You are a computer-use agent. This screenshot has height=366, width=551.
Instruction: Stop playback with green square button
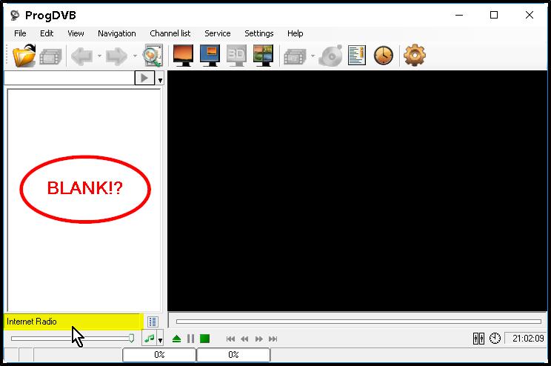click(204, 339)
